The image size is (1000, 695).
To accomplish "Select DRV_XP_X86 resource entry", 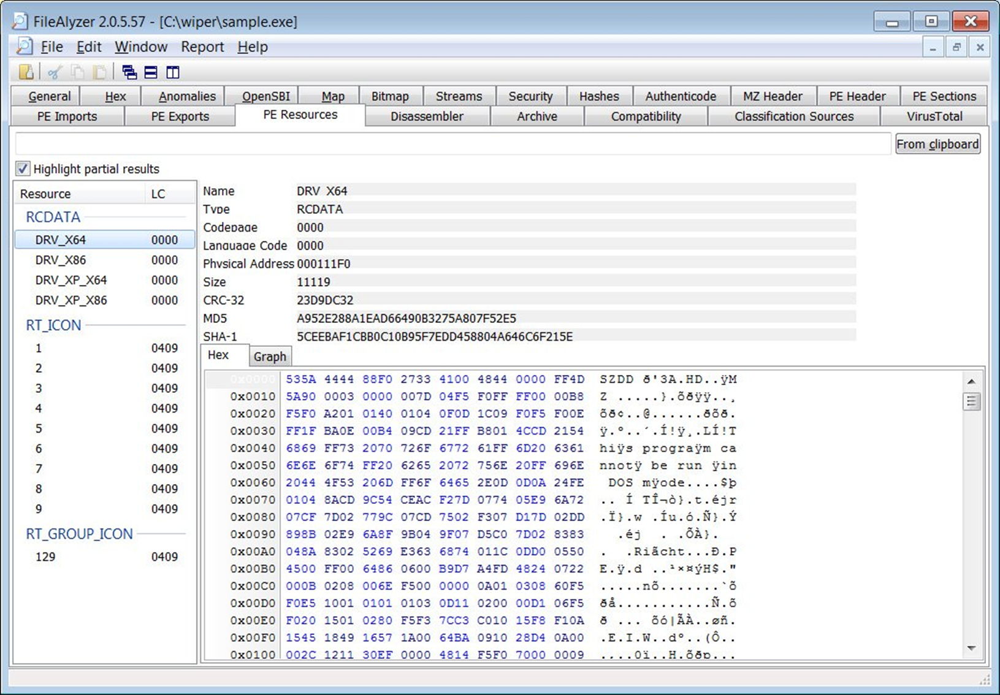I will click(x=104, y=300).
